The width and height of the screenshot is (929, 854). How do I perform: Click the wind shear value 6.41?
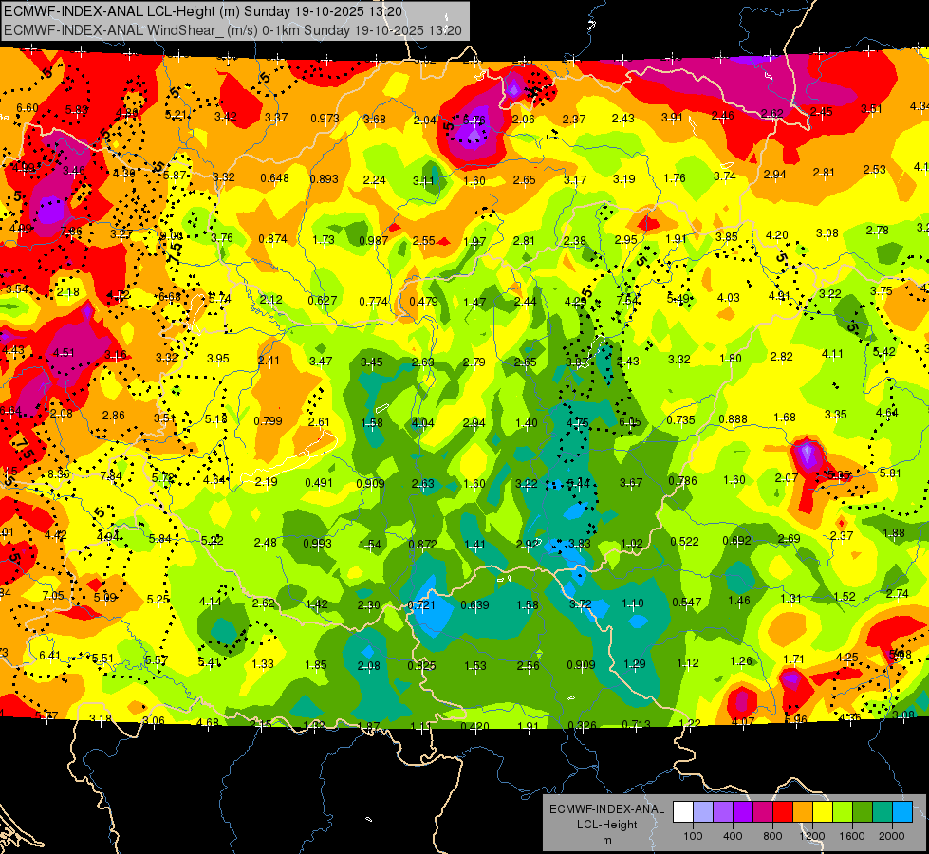coord(49,656)
